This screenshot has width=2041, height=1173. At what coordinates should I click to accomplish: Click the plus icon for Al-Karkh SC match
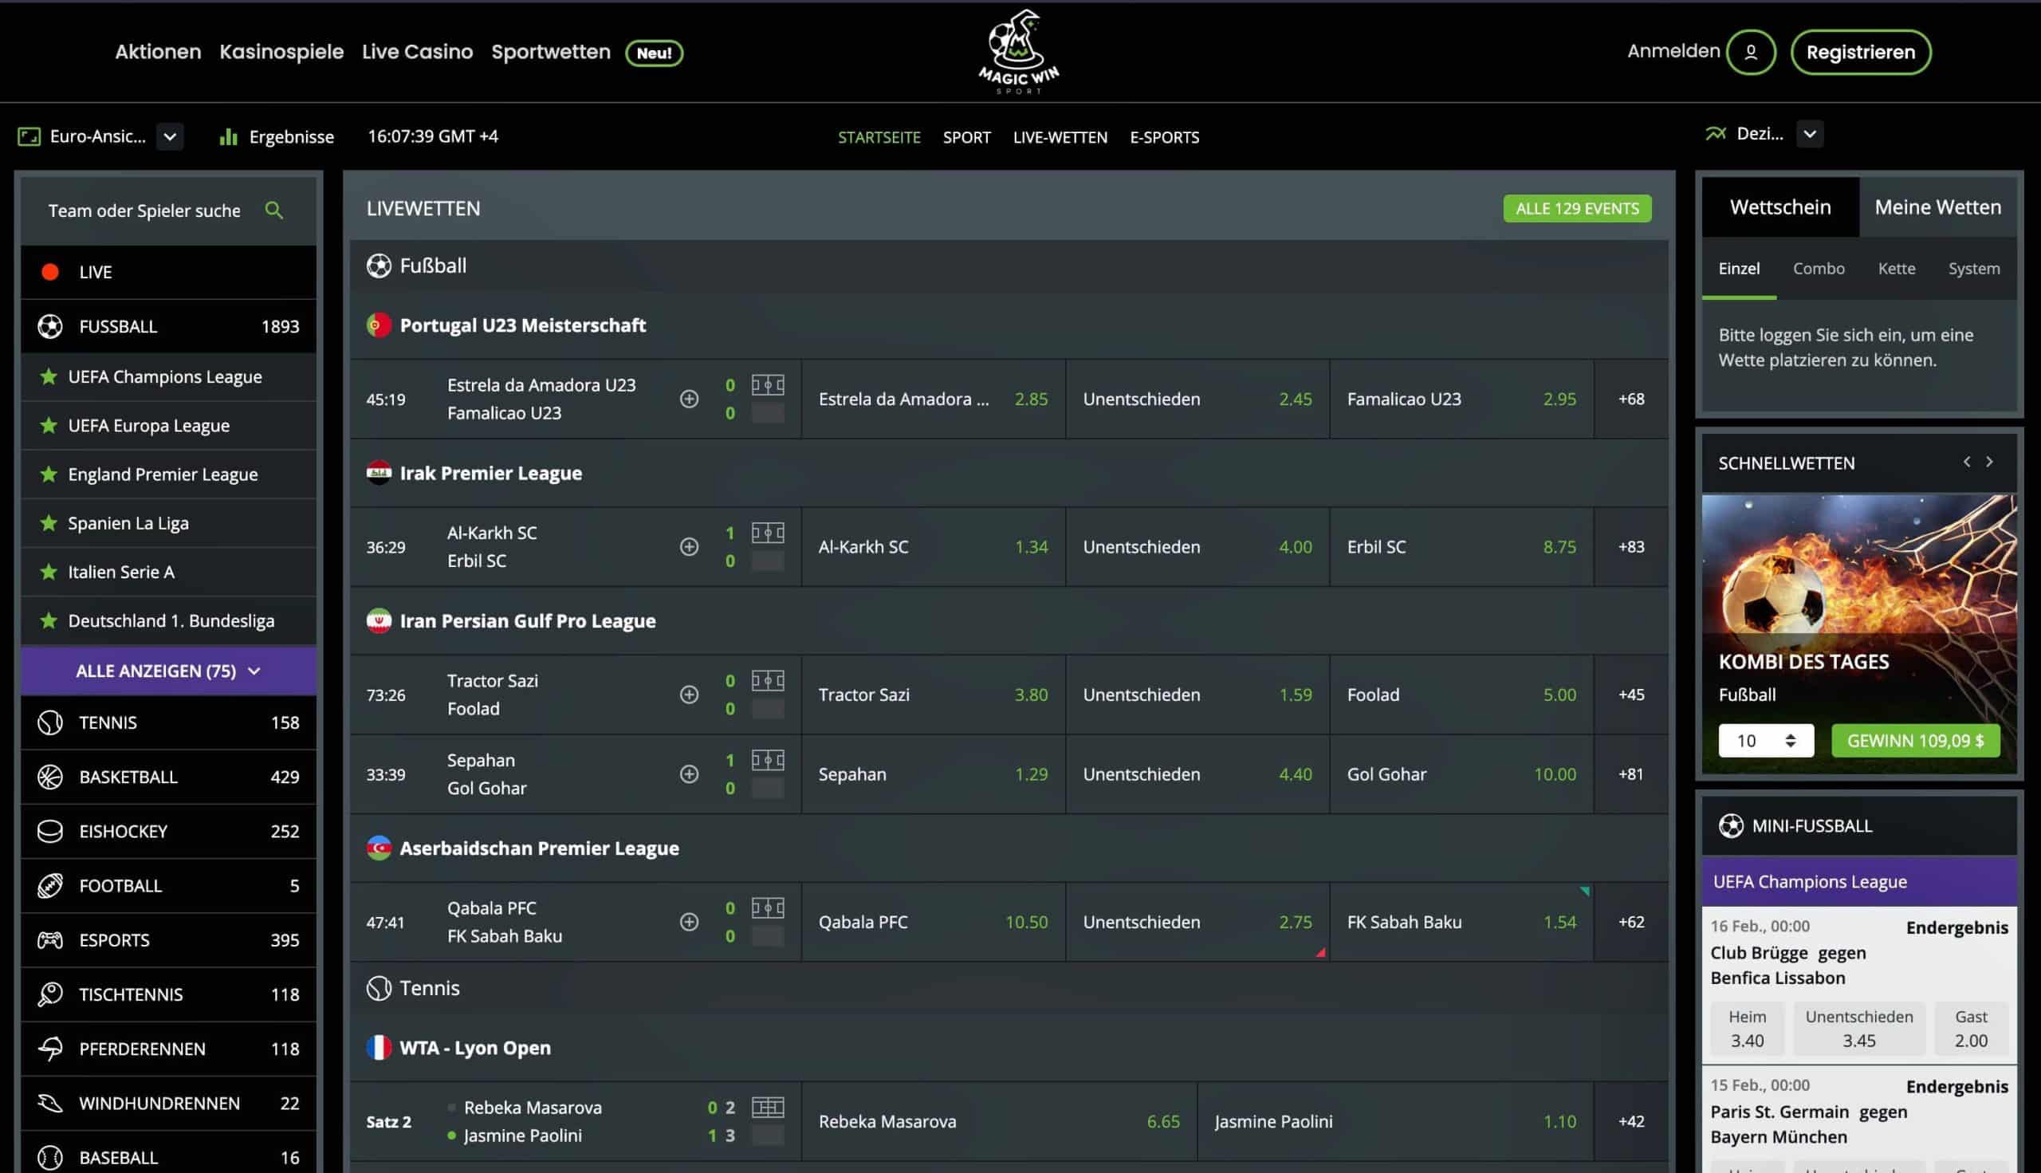point(689,546)
